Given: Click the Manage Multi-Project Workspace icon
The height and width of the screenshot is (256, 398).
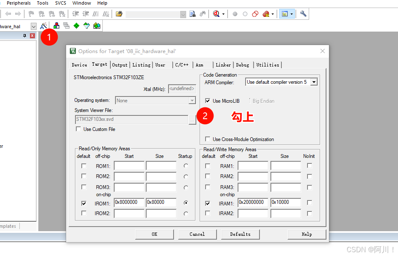Looking at the screenshot, I should (66, 26).
